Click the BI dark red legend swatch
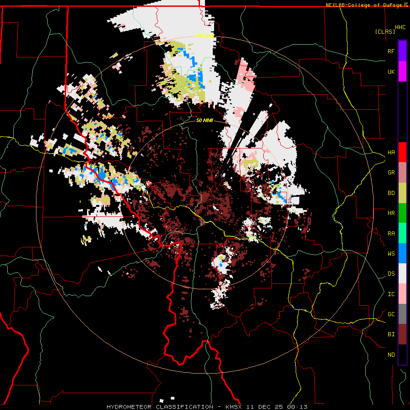410x410 pixels. (402, 334)
